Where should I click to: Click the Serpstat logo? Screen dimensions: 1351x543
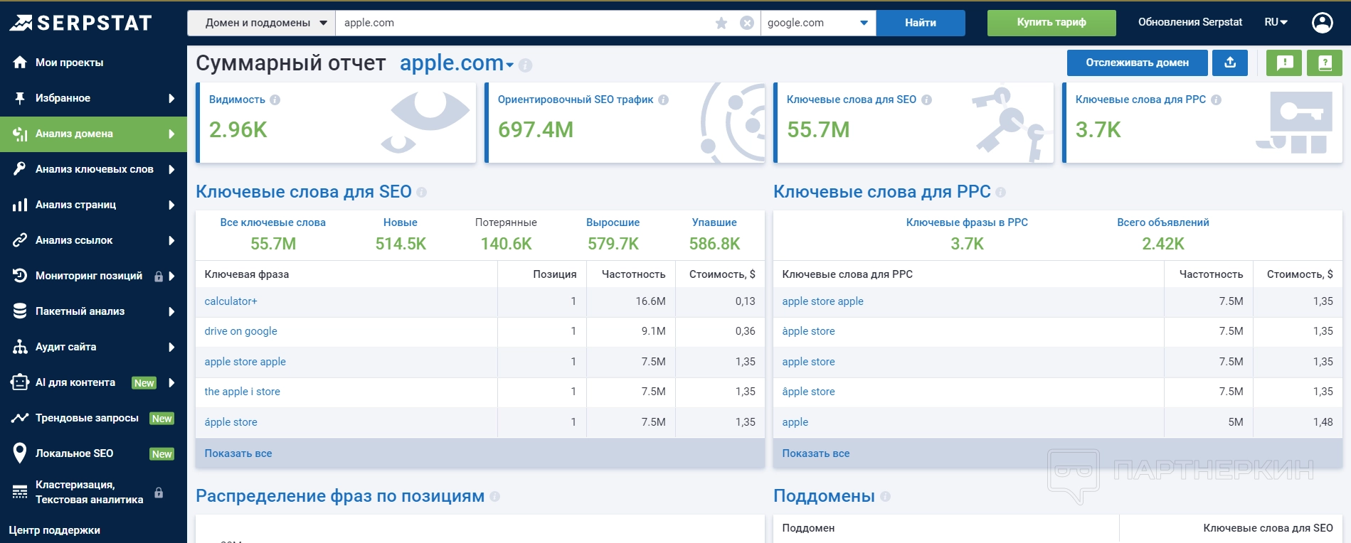coord(80,23)
